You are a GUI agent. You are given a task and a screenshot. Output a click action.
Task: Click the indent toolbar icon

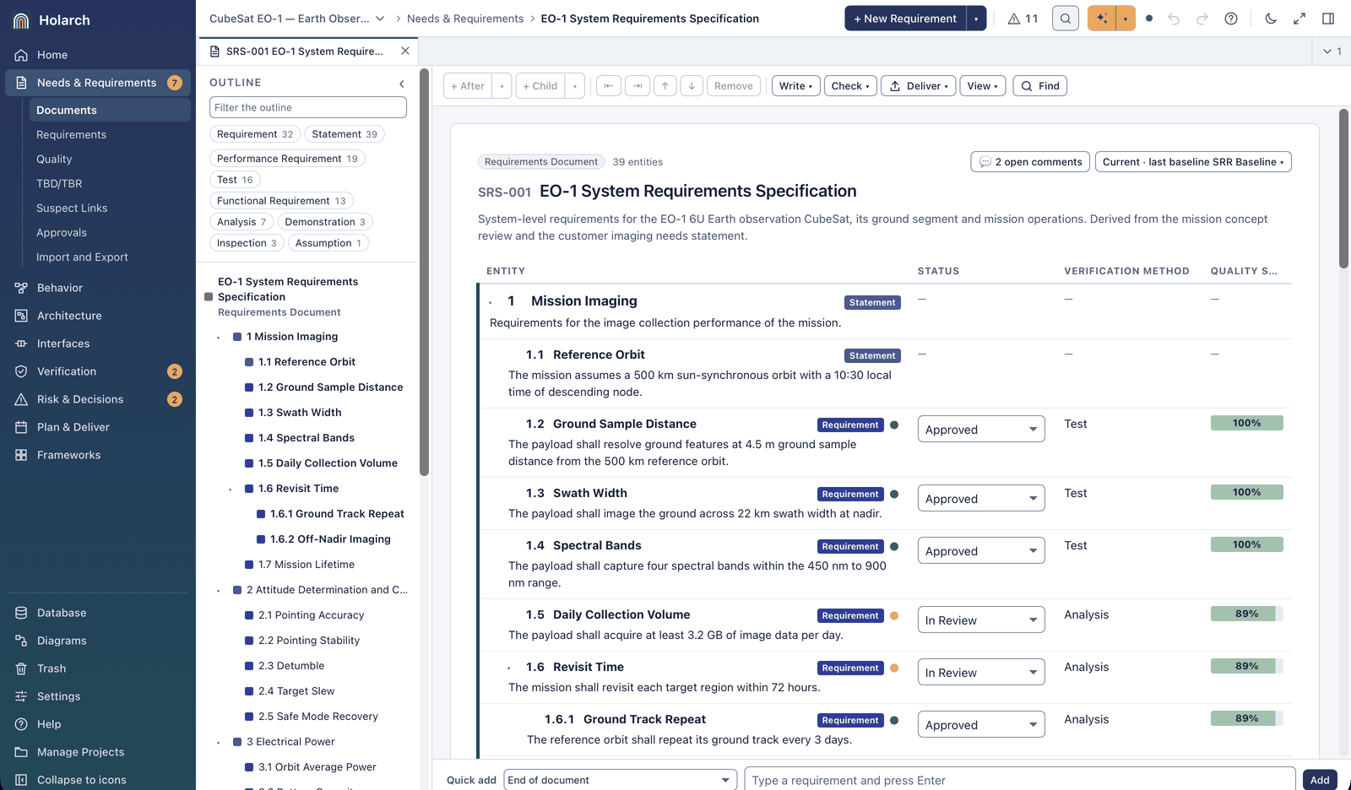point(637,86)
